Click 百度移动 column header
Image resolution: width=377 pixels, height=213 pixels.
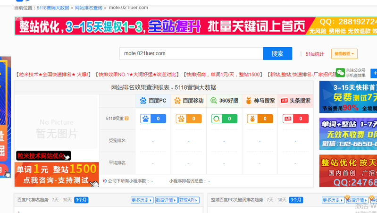tap(189, 101)
